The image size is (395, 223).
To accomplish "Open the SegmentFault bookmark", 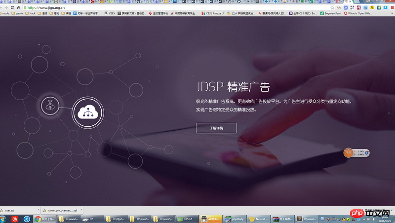I will [331, 13].
